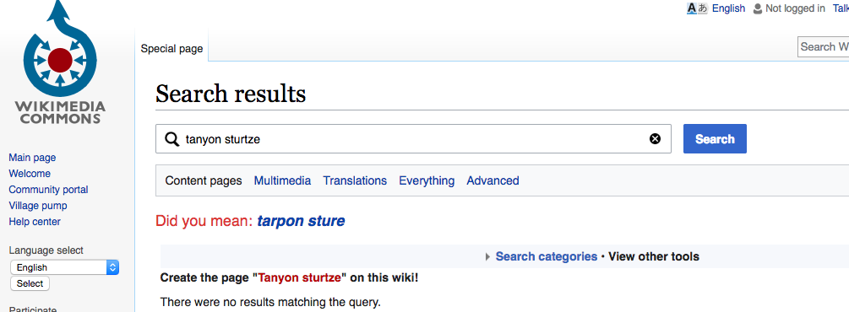Click the red Tanyon sturtze create-page link

300,278
